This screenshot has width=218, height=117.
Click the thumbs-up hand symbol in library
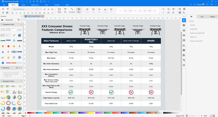tap(3, 57)
